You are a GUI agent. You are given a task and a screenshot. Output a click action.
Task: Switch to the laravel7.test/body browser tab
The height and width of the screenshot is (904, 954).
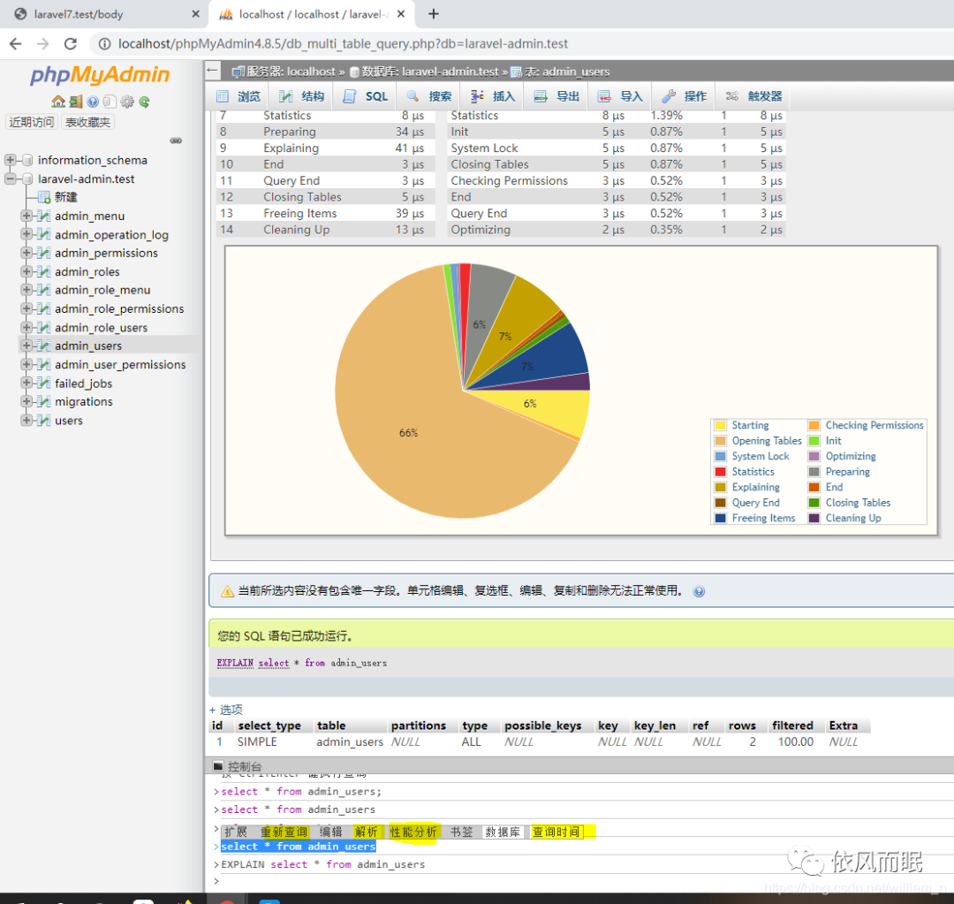(x=103, y=14)
